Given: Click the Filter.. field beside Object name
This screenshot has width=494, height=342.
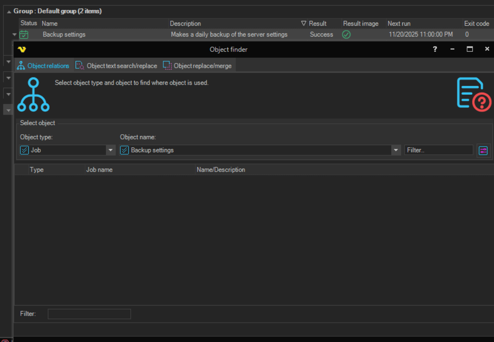Looking at the screenshot, I should [438, 150].
